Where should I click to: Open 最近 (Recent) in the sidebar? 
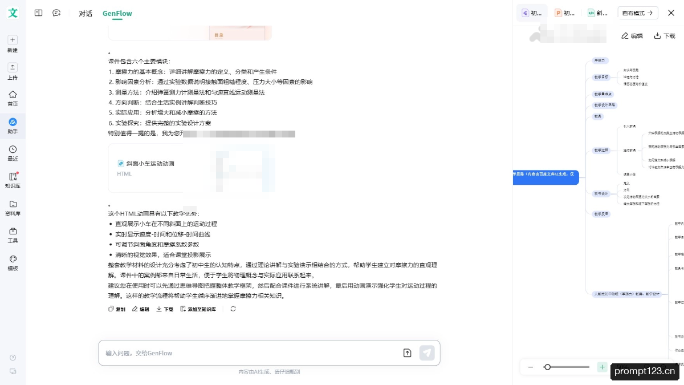coord(13,153)
